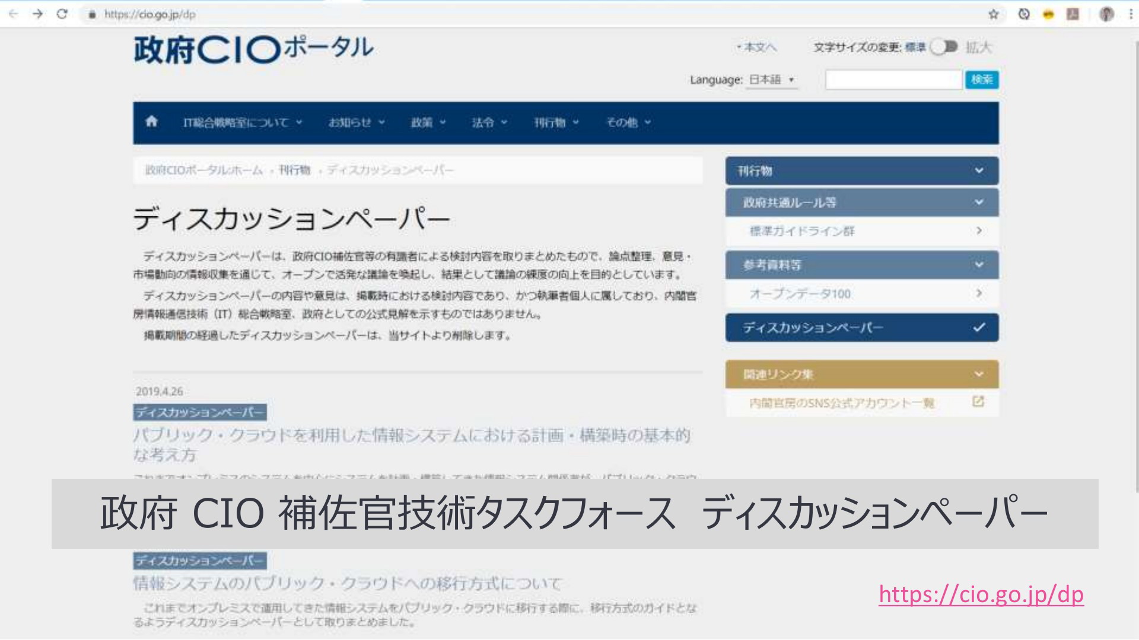This screenshot has height=640, width=1139.
Task: Expand the 政策 navigation menu
Action: click(x=428, y=123)
